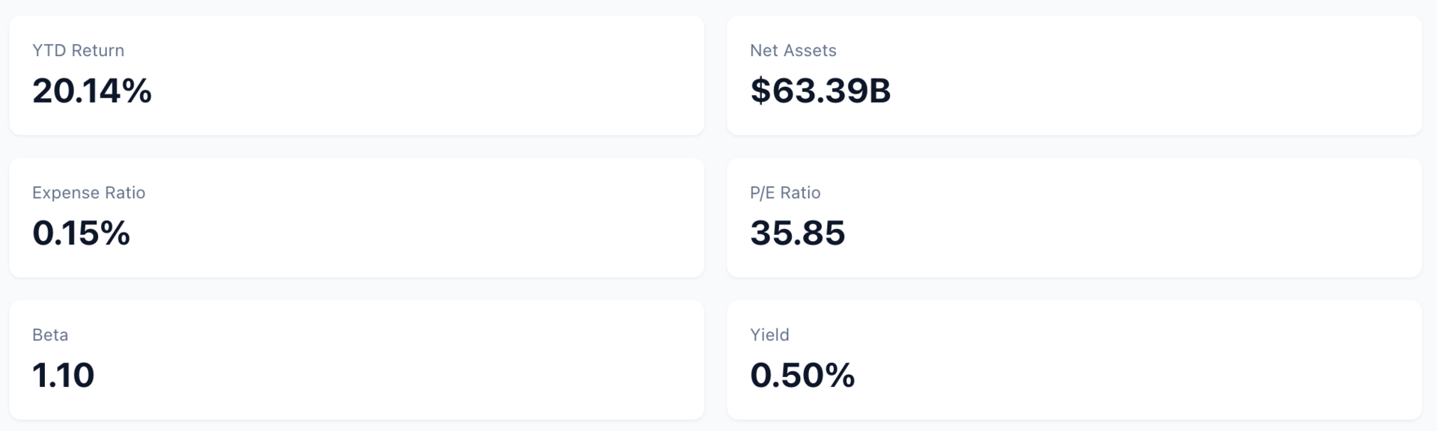
Task: Click the Net Assets label
Action: click(x=793, y=50)
